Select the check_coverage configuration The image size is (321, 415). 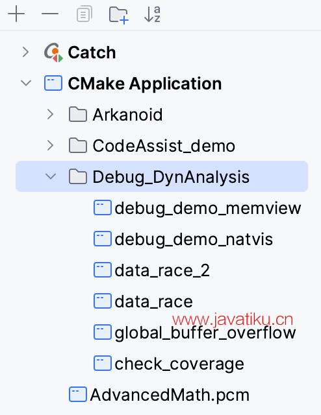pyautogui.click(x=169, y=363)
